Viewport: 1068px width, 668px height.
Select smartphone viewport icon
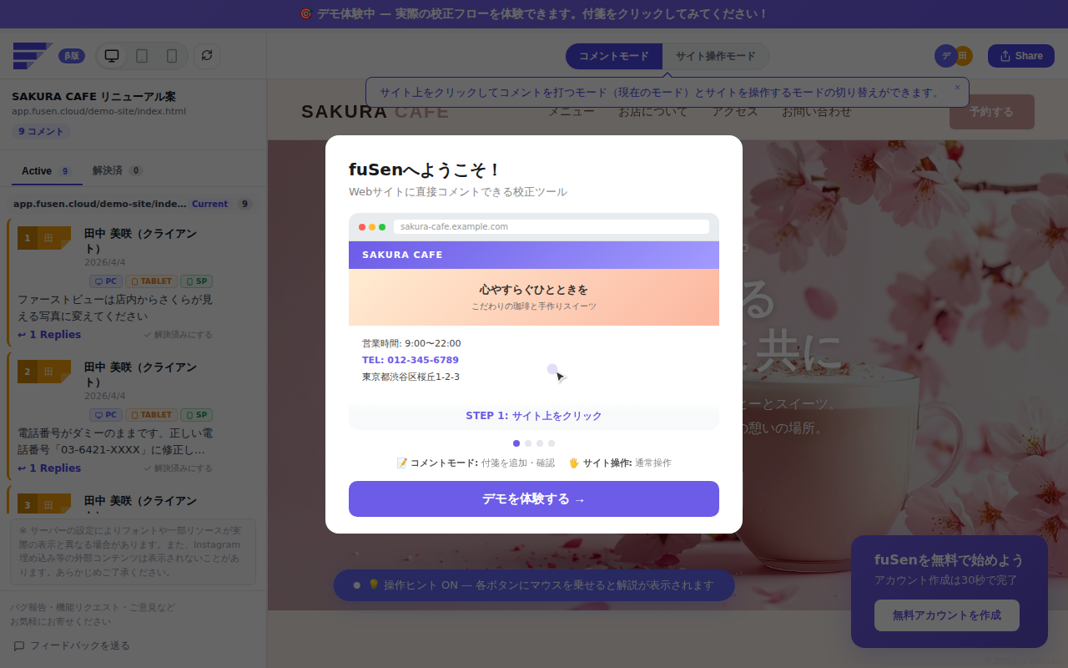(172, 56)
